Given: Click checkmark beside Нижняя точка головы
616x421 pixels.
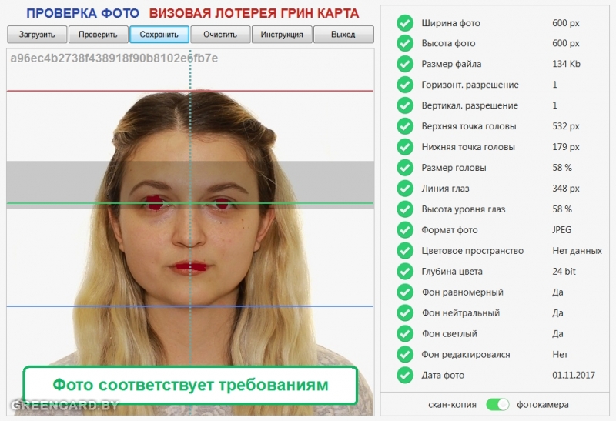Looking at the screenshot, I should [x=405, y=147].
